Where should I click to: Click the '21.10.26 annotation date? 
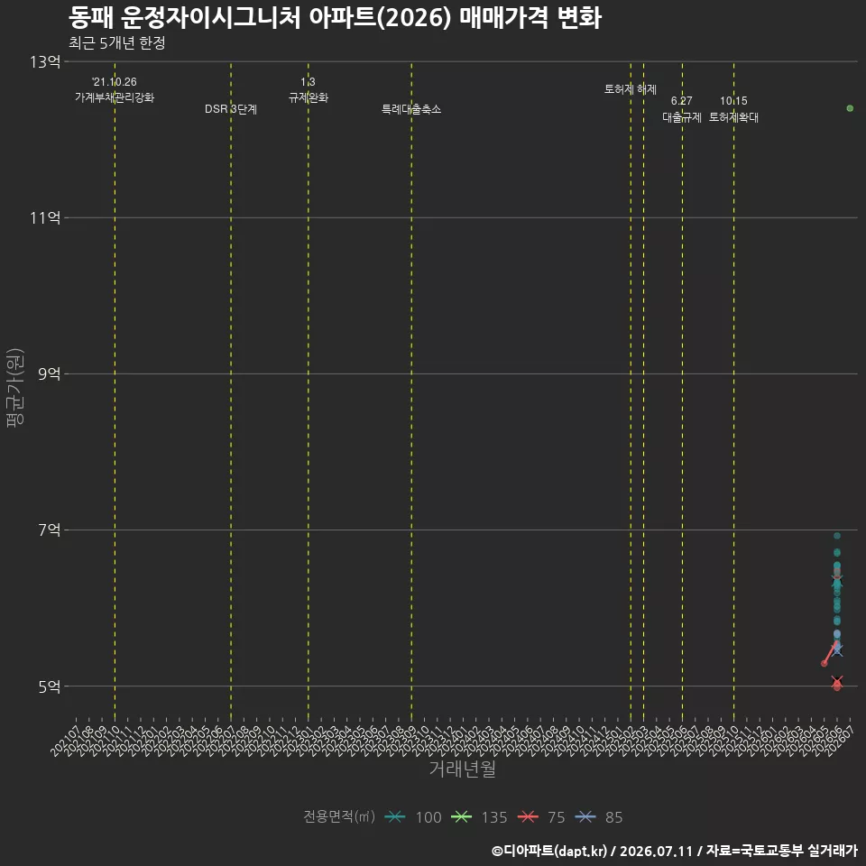pyautogui.click(x=115, y=82)
